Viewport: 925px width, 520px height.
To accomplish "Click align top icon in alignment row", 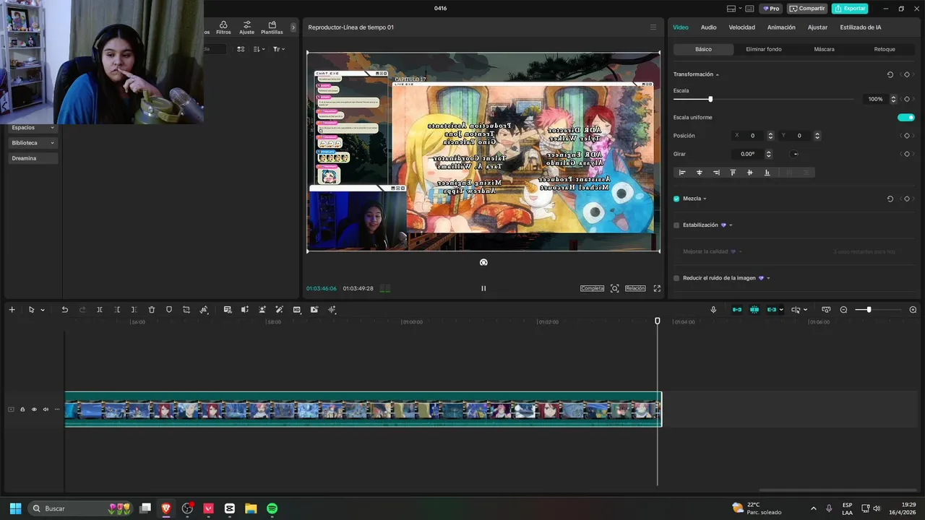I will point(733,173).
